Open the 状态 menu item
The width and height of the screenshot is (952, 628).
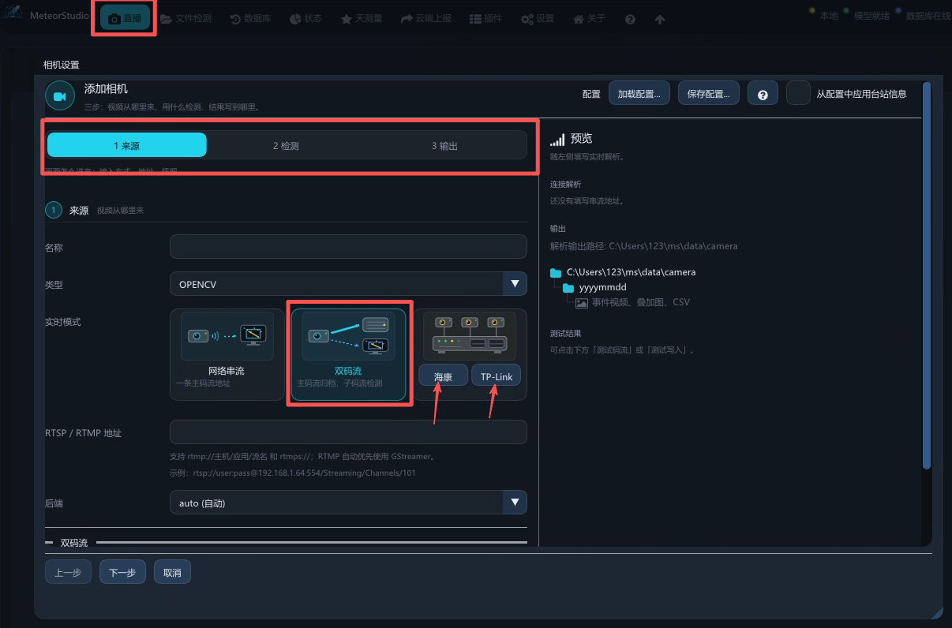pos(306,18)
